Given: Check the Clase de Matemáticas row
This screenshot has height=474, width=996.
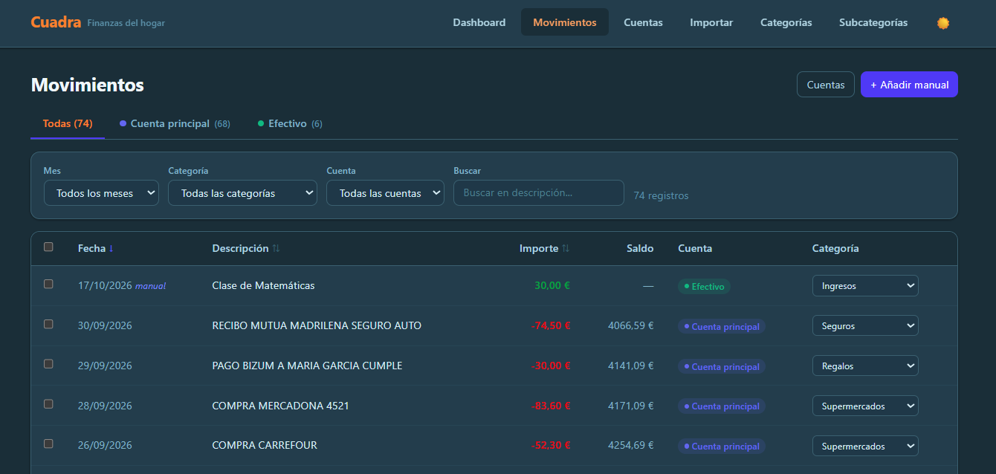Looking at the screenshot, I should (48, 284).
